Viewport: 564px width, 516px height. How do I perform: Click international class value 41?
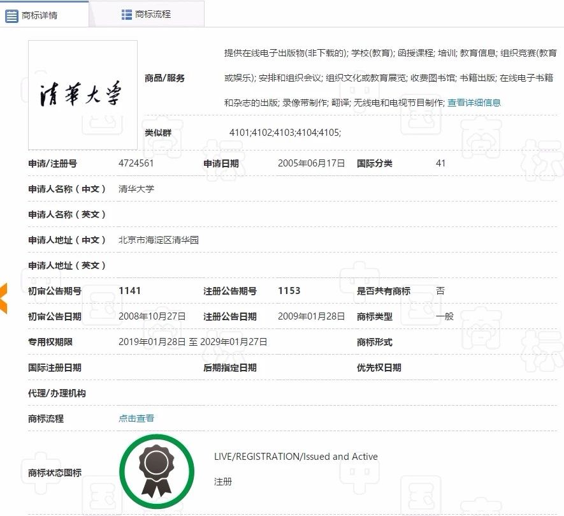point(440,163)
